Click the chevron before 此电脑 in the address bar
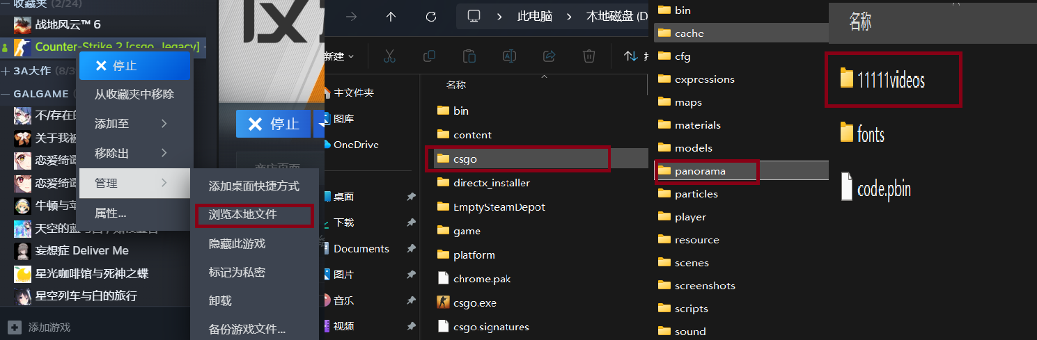Image resolution: width=1037 pixels, height=340 pixels. [500, 16]
